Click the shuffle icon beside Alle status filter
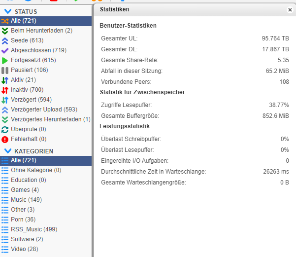The width and height of the screenshot is (296, 257). (x=5, y=21)
